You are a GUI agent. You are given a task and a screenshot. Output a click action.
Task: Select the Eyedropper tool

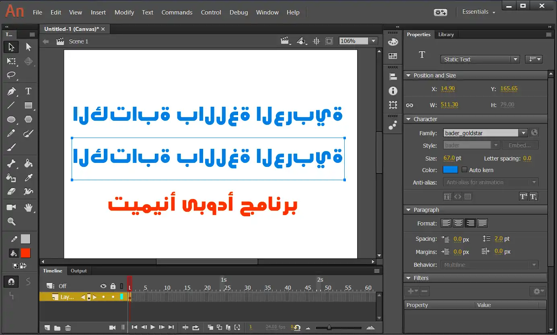pos(28,177)
